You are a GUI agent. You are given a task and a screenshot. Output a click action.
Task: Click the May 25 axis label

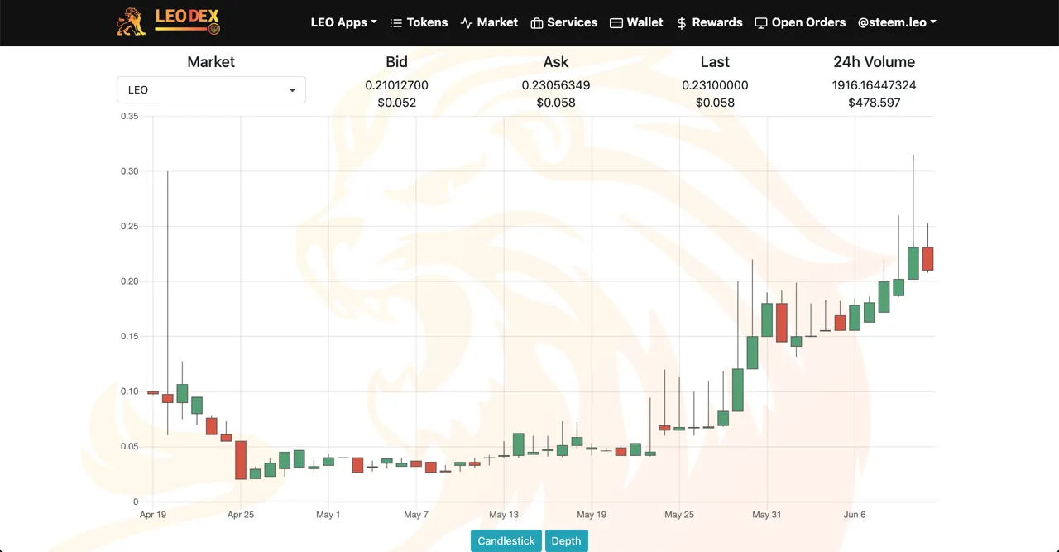679,515
